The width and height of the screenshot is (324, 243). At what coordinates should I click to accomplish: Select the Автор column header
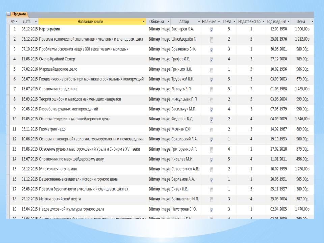(186, 22)
